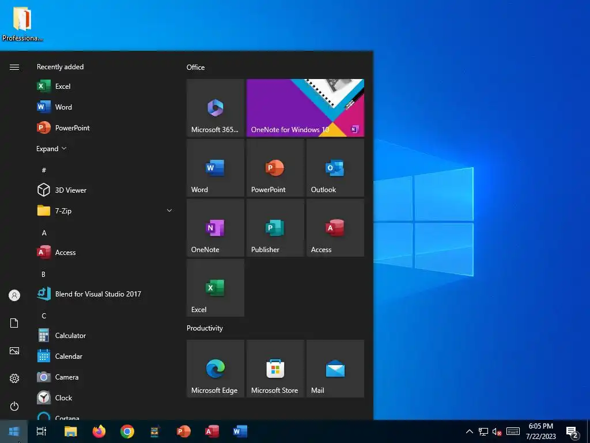Click the Access tile in Office group
The width and height of the screenshot is (590, 443).
click(335, 228)
